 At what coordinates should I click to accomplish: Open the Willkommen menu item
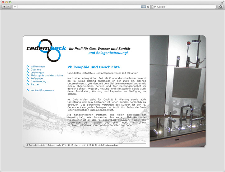tap(38, 66)
